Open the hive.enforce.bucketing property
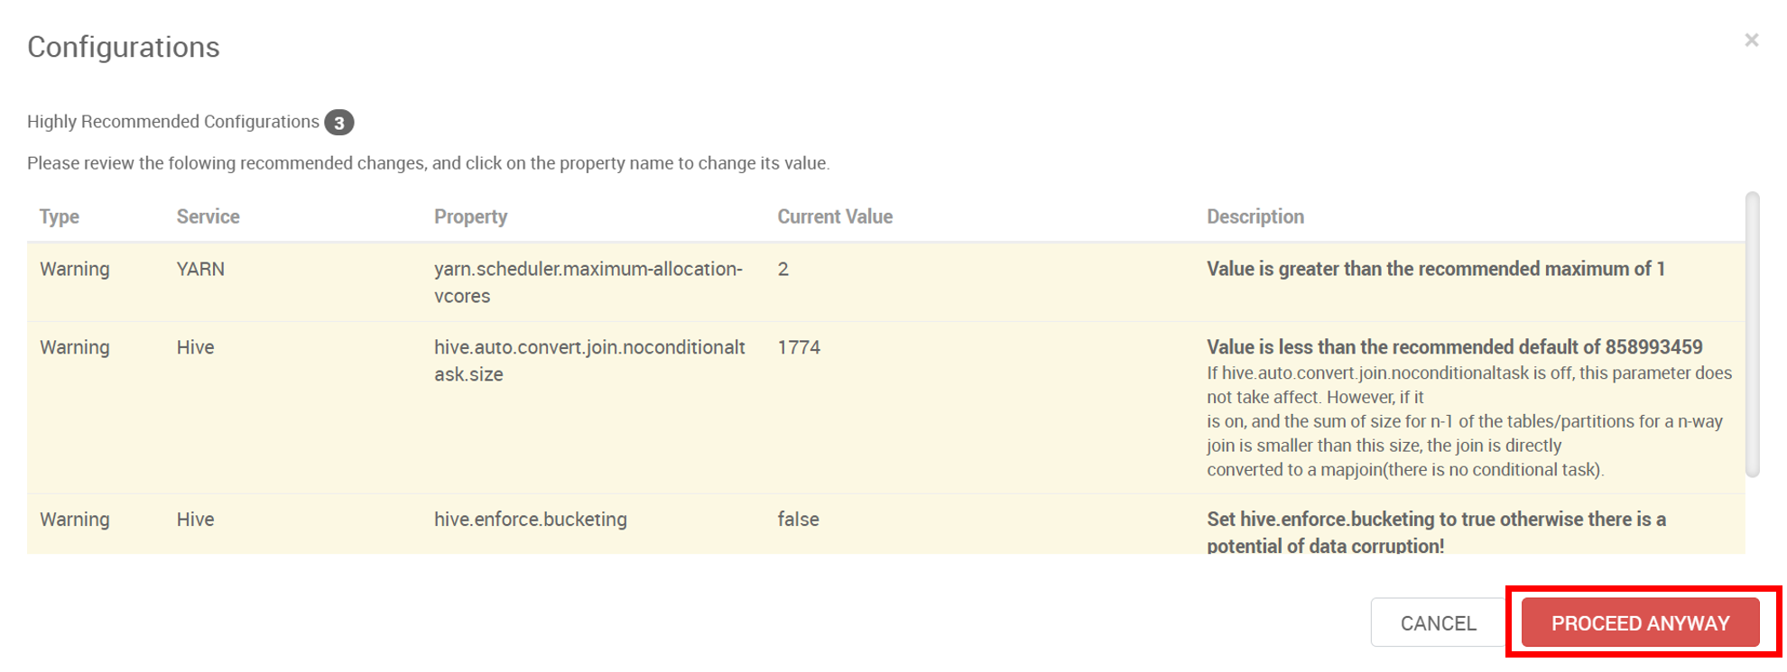Image resolution: width=1787 pixels, height=672 pixels. [530, 520]
